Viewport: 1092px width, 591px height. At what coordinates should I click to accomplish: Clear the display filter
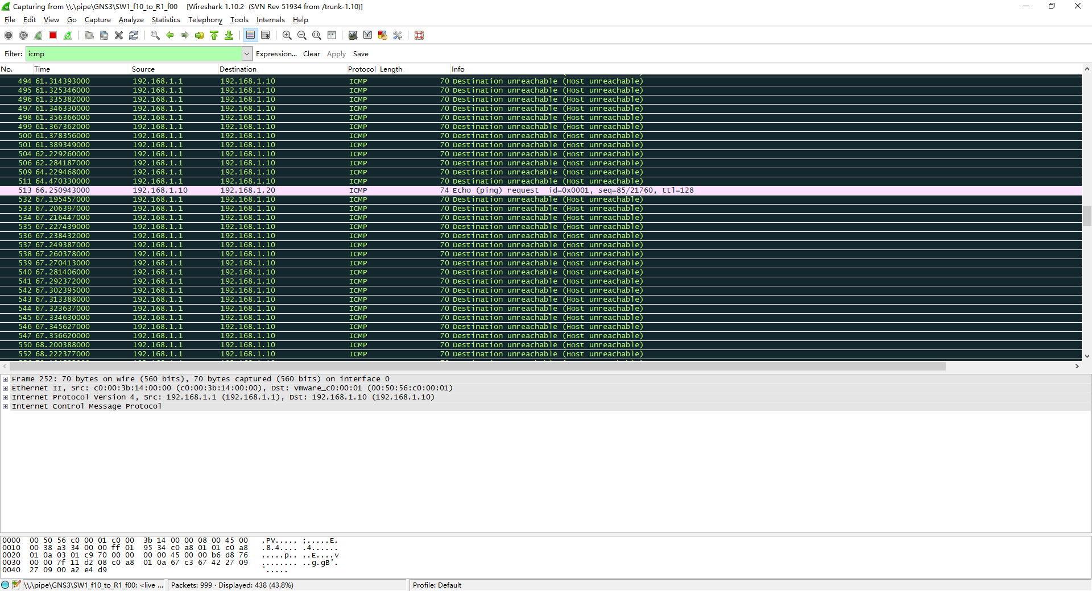tap(312, 54)
